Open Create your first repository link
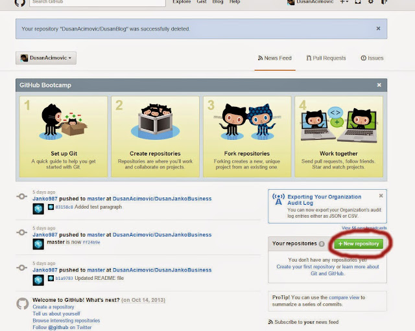The image size is (415, 331). tap(305, 267)
